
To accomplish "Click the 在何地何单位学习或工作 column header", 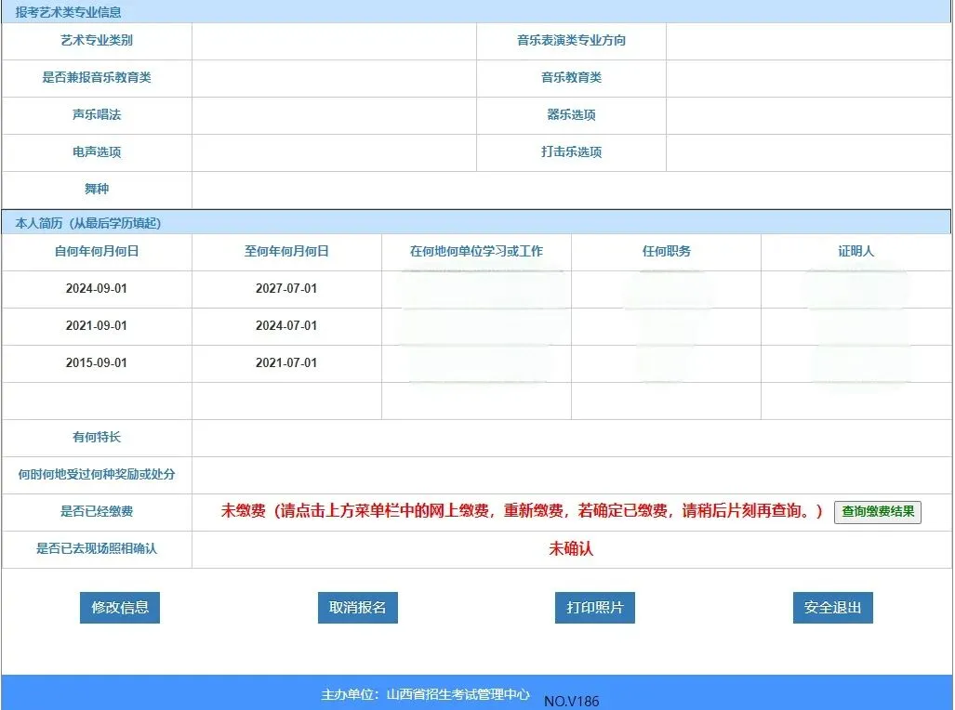I will click(476, 251).
